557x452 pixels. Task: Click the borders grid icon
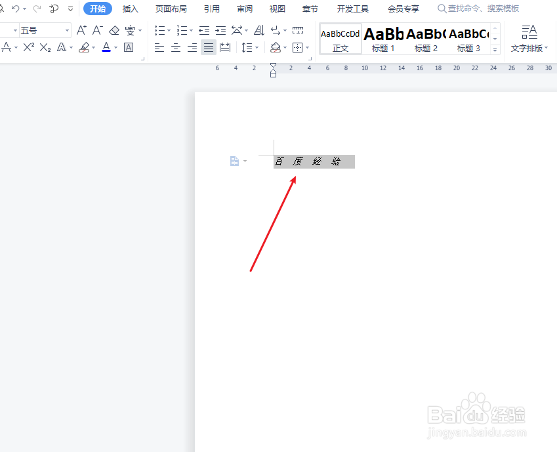[x=297, y=47]
